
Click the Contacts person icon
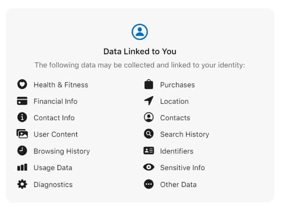[149, 118]
